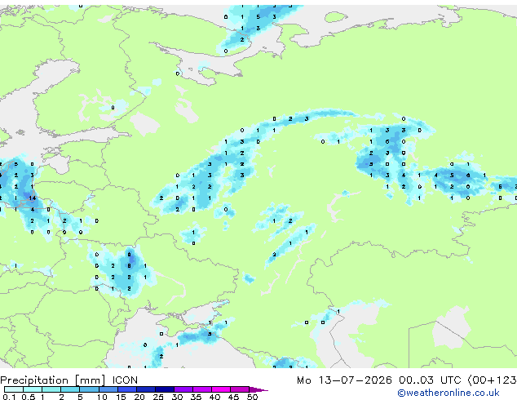Click the legend swatch between 0.1 and 0.5
Screen dimensions: 517x400
(x=14, y=389)
